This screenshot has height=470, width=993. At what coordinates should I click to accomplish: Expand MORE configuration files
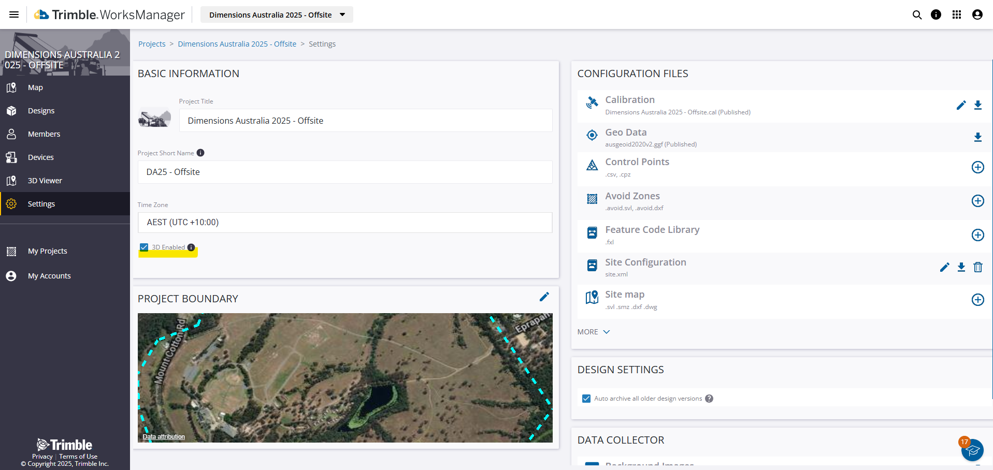point(594,332)
